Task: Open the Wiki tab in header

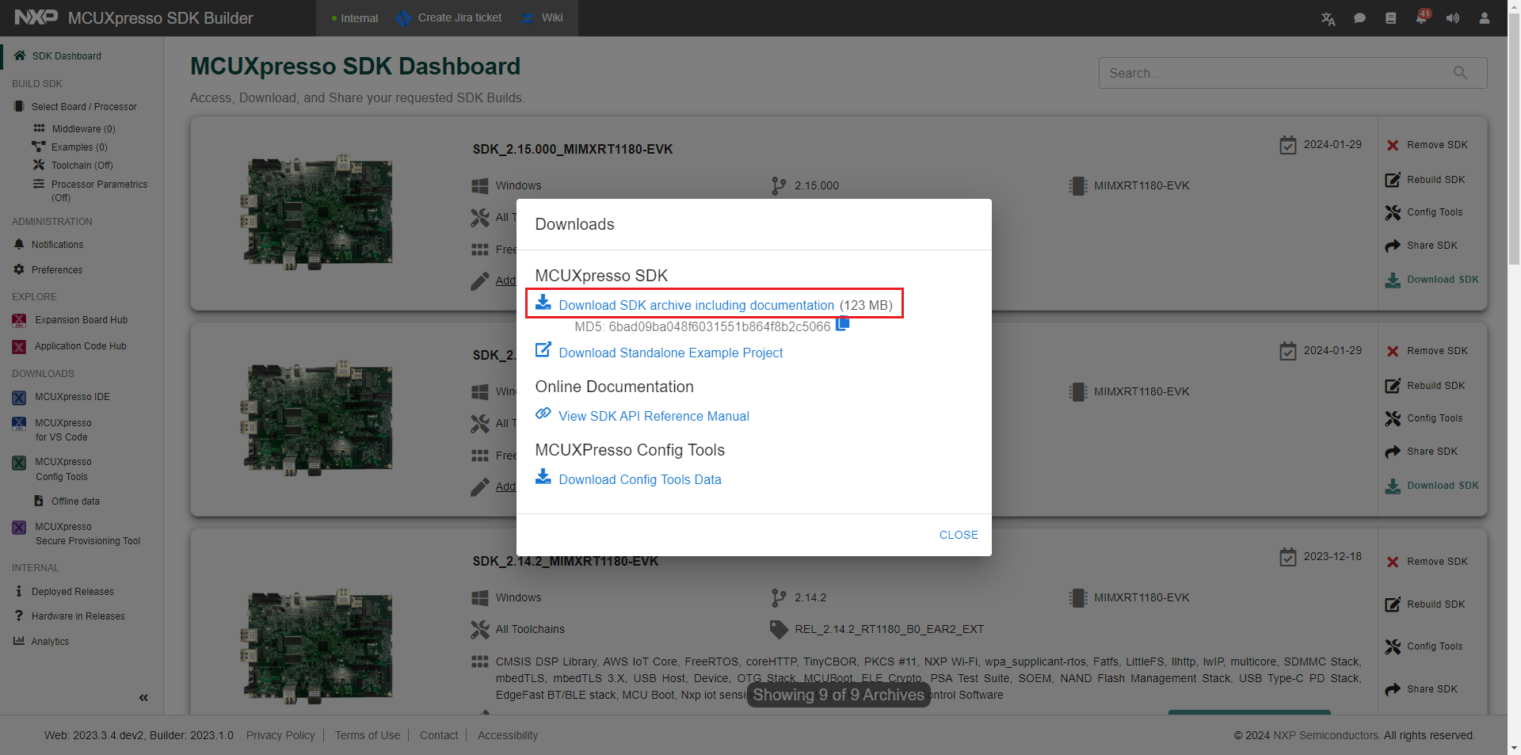Action: [551, 18]
